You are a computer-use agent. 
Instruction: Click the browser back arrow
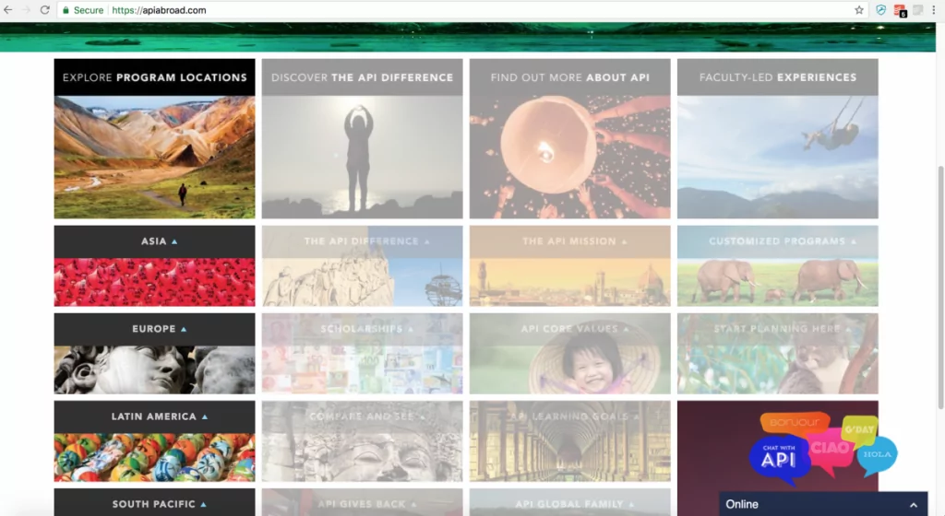(7, 9)
